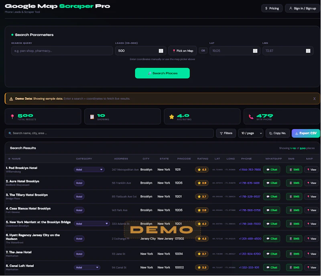Focus the Search name, city, area field

[109, 133]
